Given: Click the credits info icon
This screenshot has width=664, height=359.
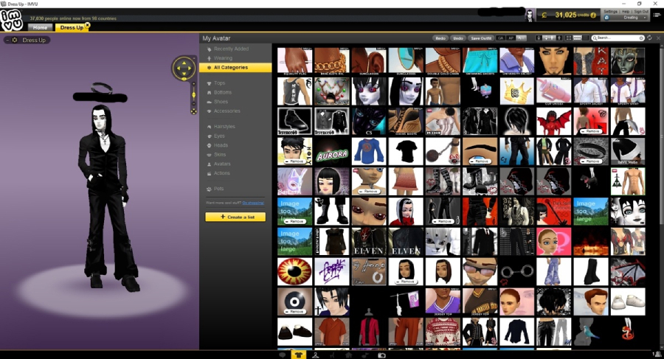Looking at the screenshot, I should [x=593, y=15].
